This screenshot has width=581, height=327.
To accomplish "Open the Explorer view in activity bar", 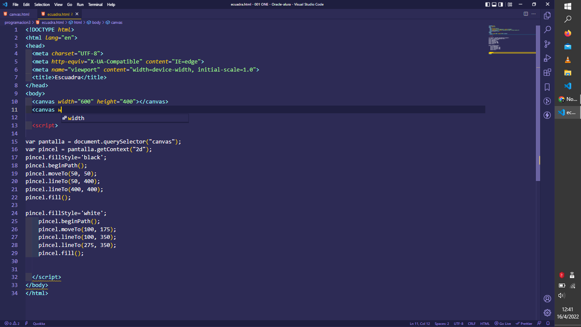I will (547, 15).
